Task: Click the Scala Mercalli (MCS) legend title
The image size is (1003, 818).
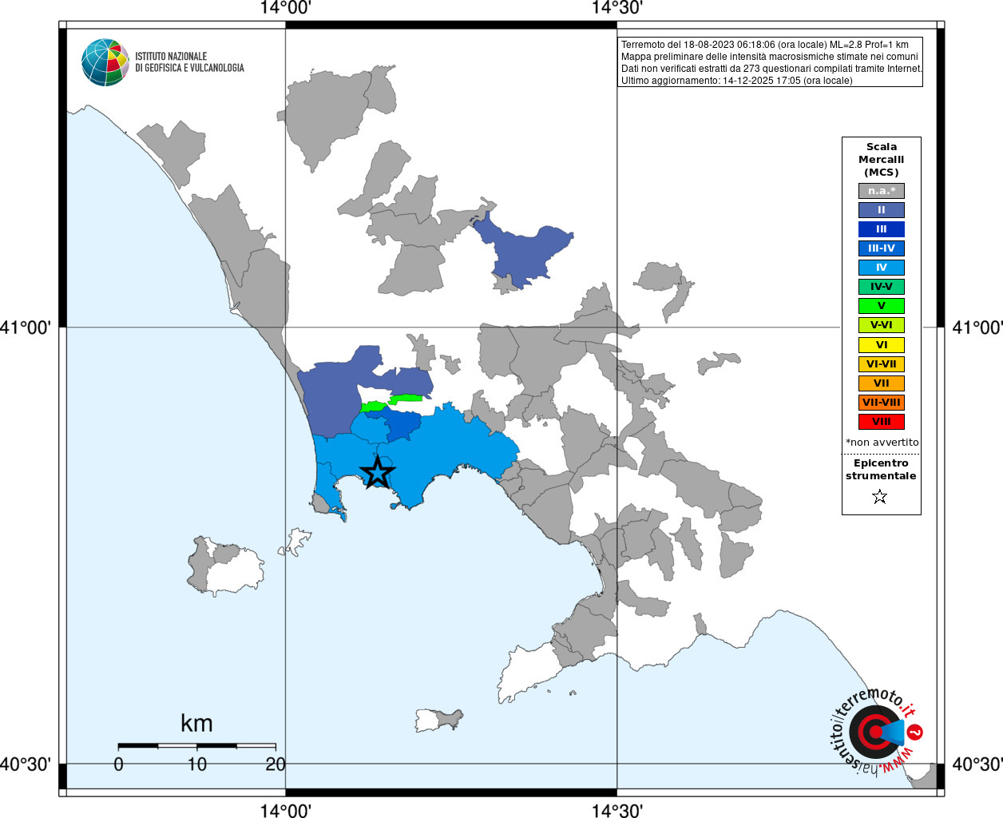Action: 882,160
